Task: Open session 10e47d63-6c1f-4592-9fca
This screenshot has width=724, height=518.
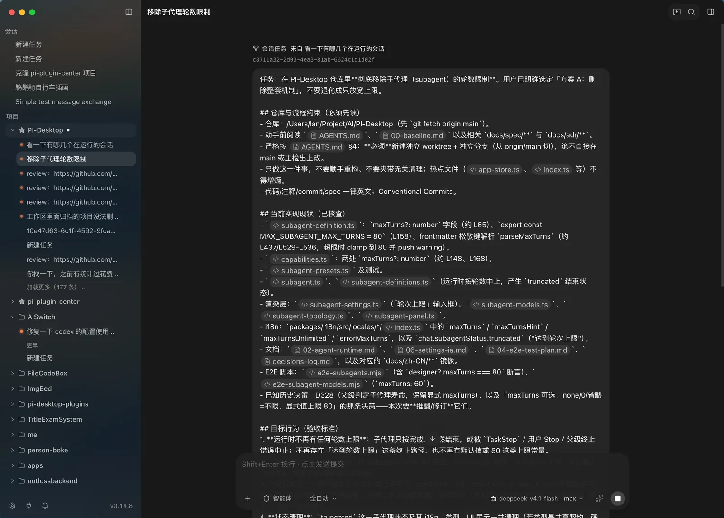Action: [x=71, y=230]
